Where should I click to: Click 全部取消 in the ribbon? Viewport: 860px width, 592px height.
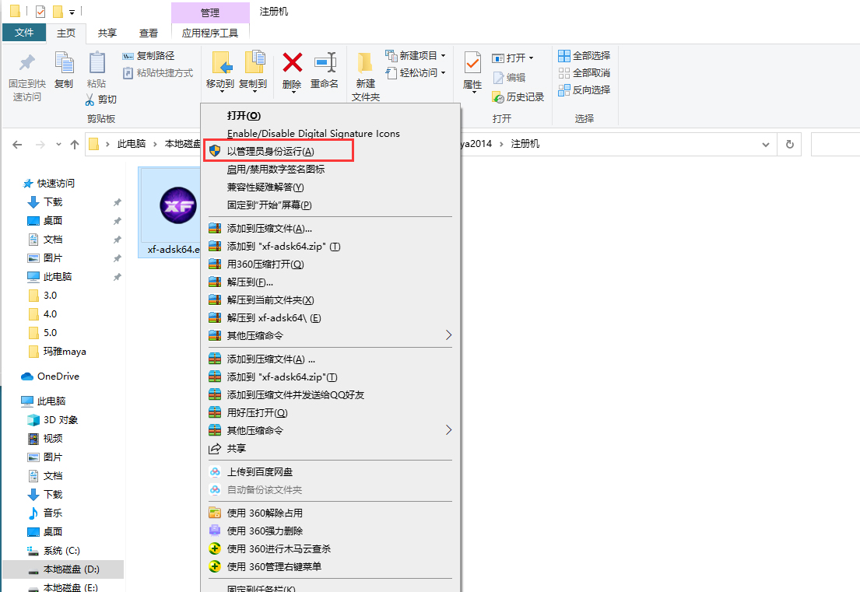coord(584,73)
